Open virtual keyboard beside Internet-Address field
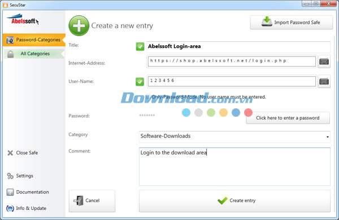 point(324,61)
